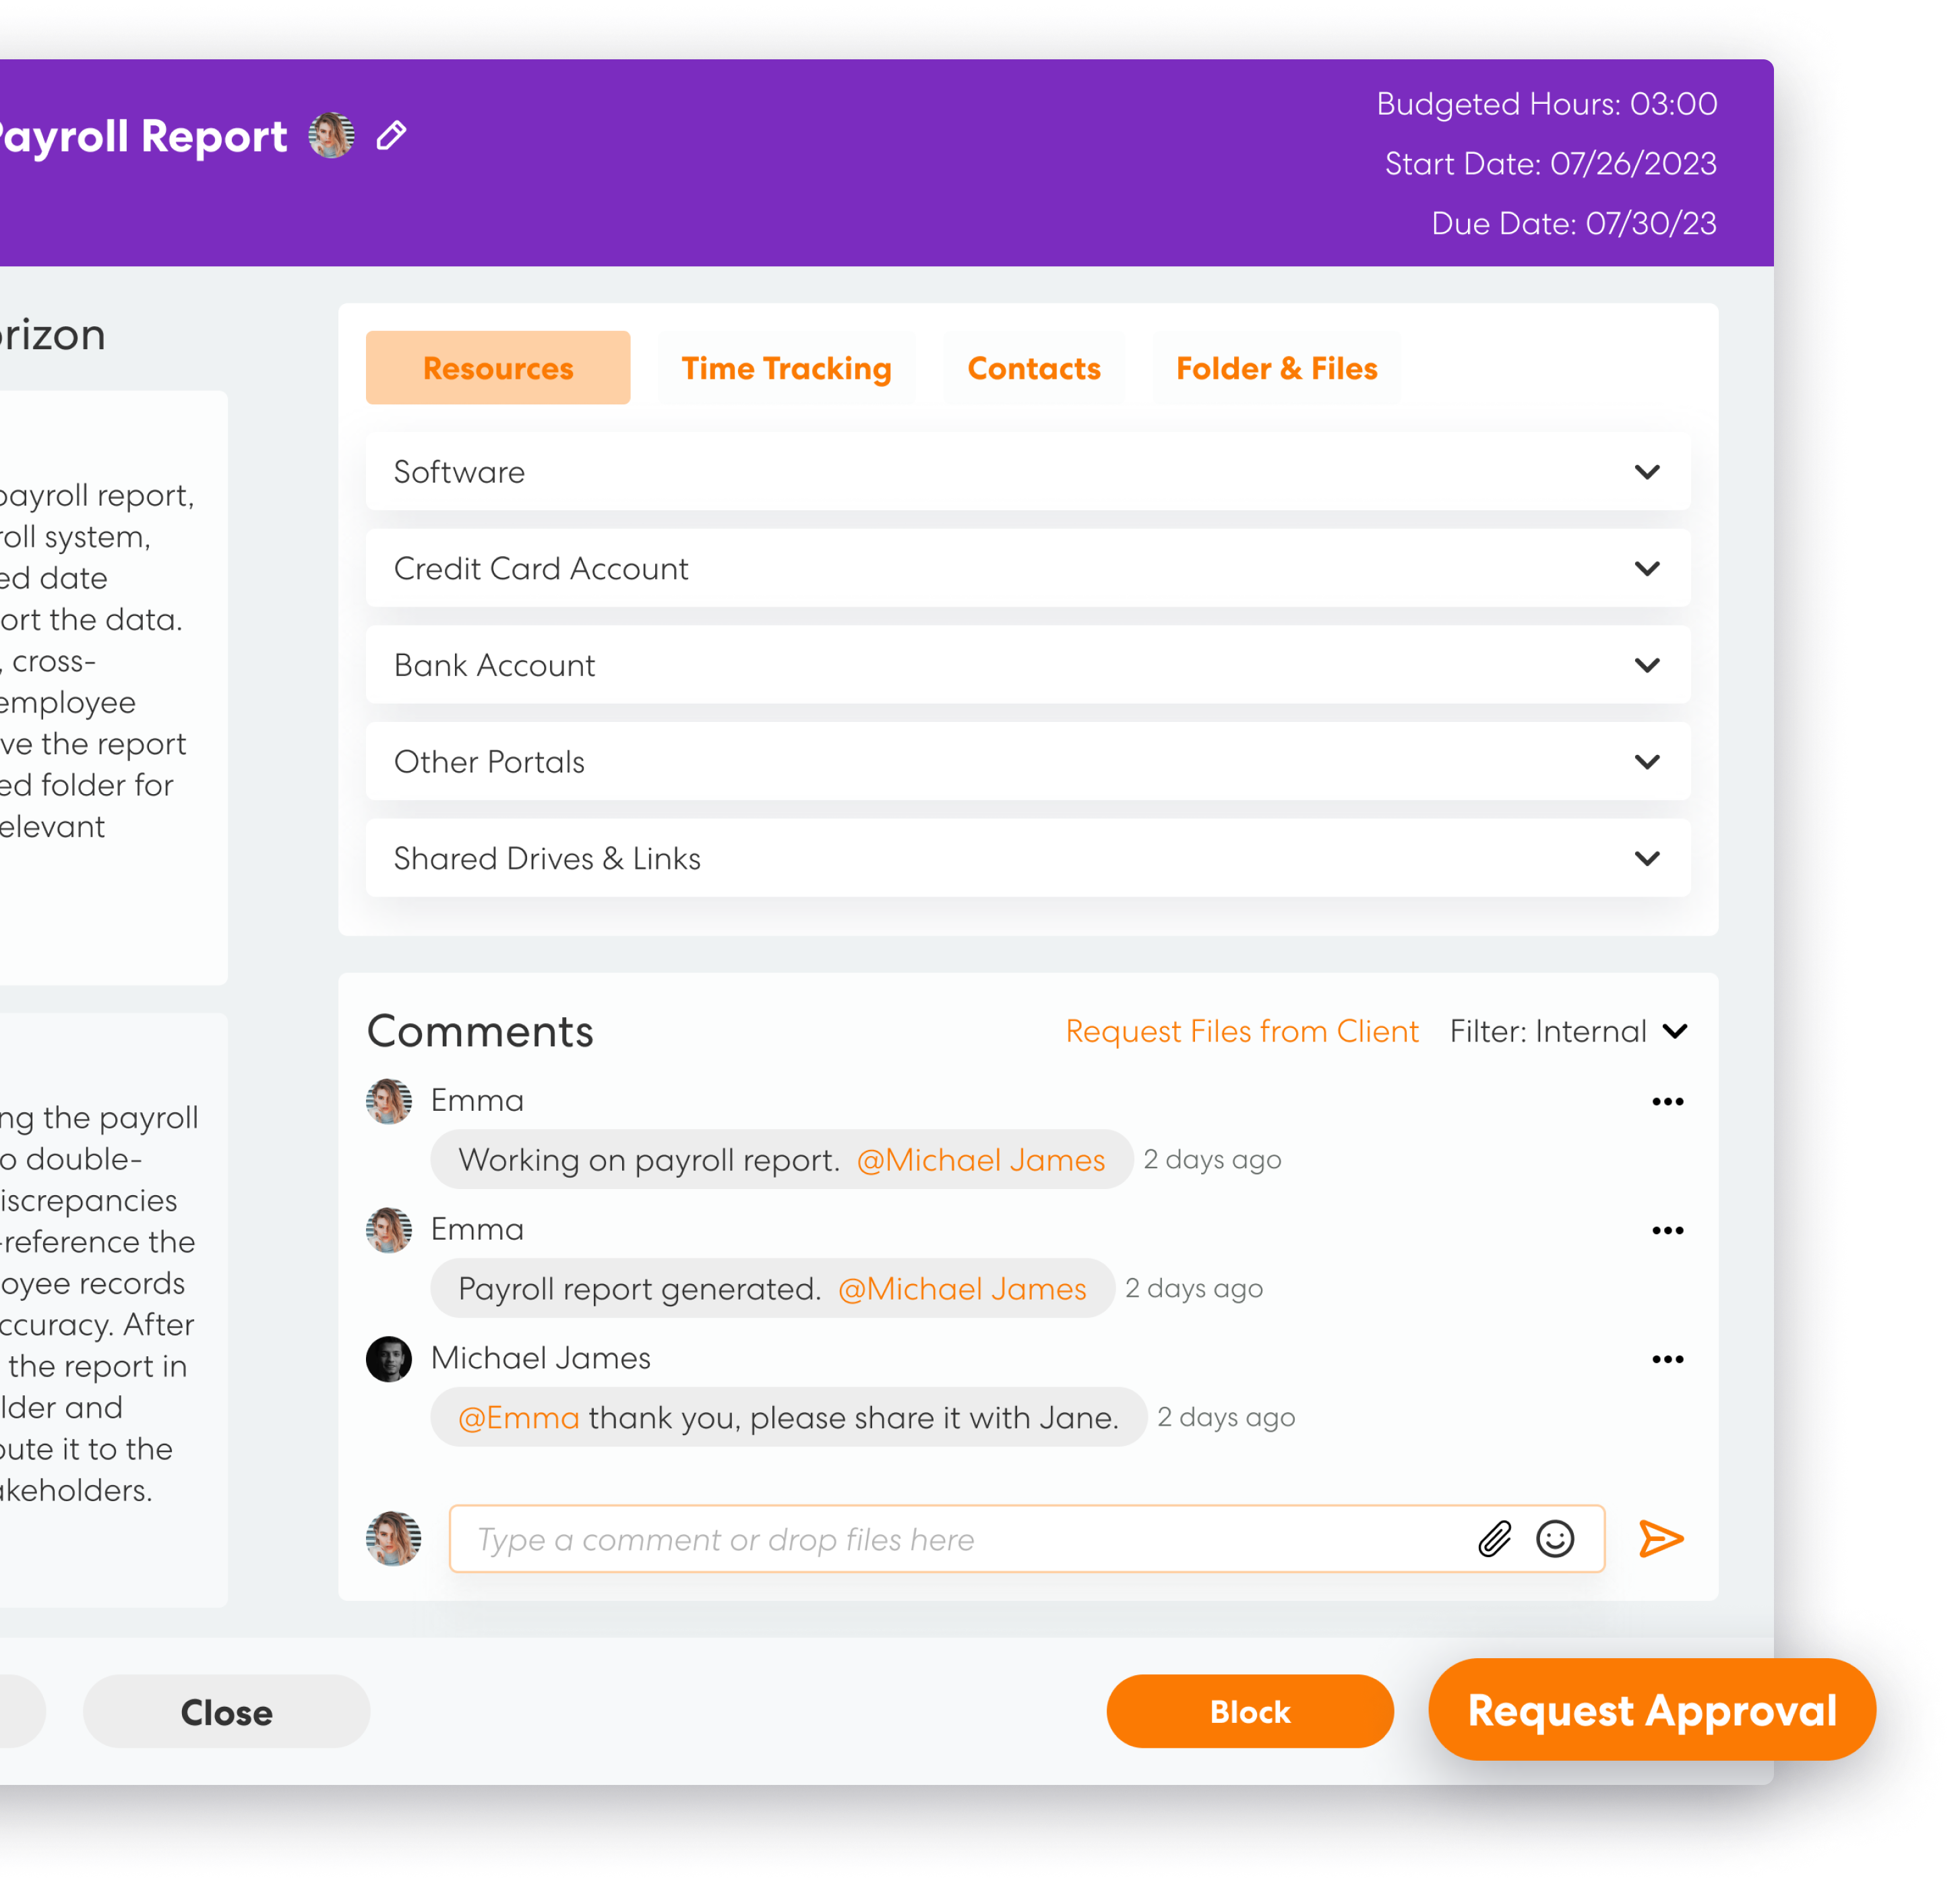Open three-dot menu on Emma's second comment
The height and width of the screenshot is (1882, 1960).
coord(1667,1231)
